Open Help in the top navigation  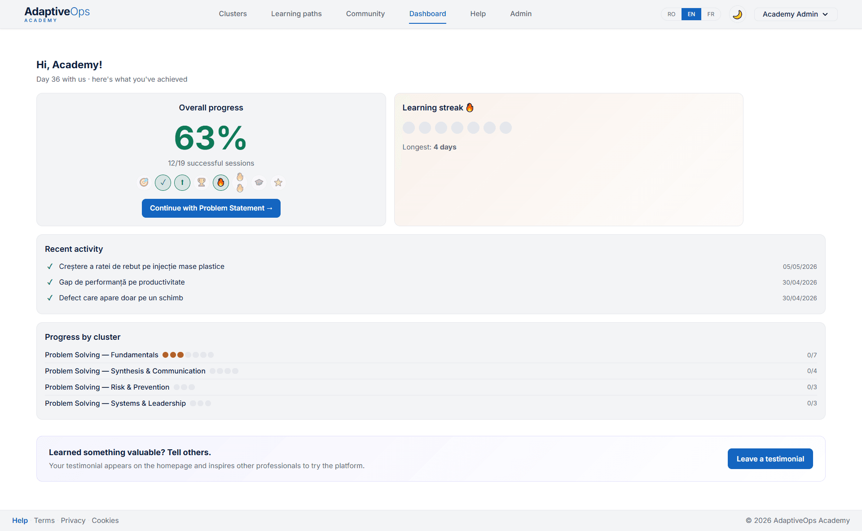478,14
